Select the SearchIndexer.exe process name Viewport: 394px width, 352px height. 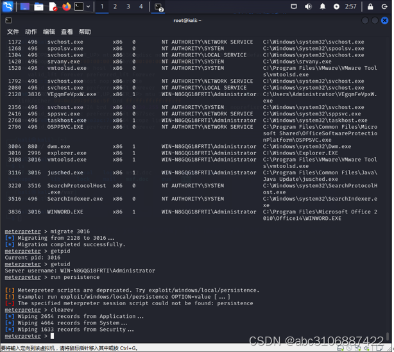coord(75,199)
